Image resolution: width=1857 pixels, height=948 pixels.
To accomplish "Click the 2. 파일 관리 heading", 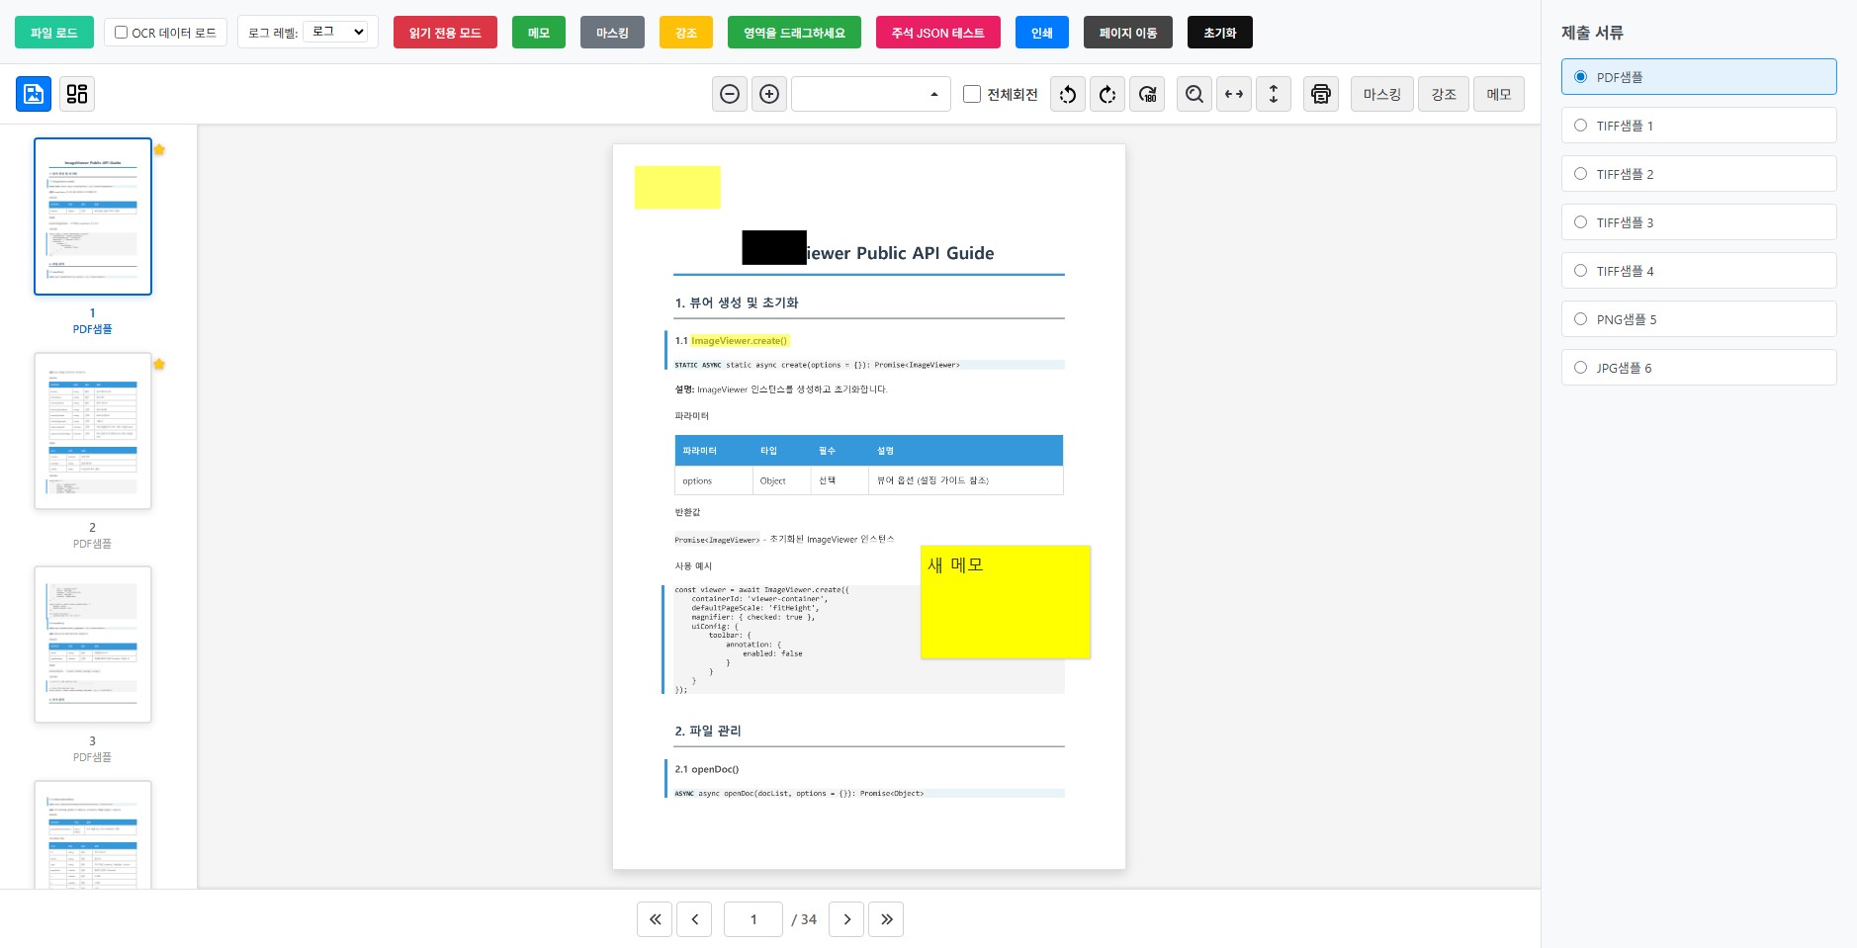I will pos(708,731).
